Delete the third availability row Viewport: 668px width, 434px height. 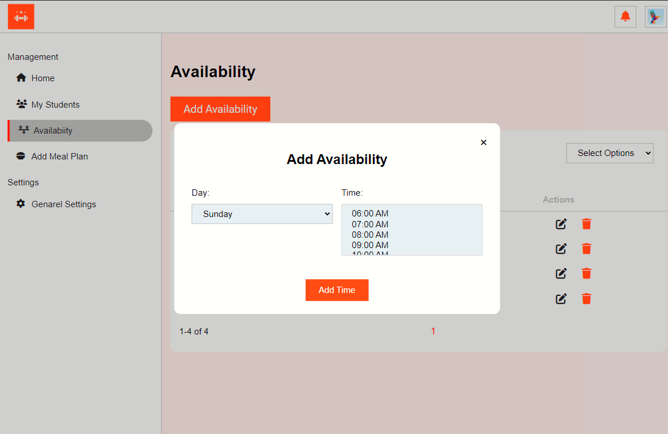coord(587,273)
